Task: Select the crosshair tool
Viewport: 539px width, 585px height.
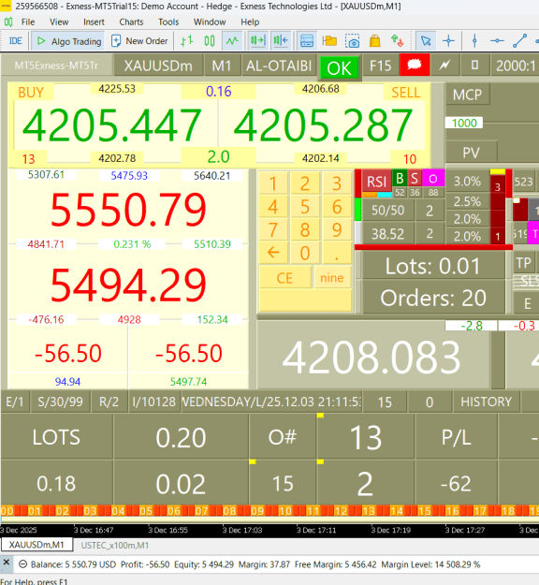Action: click(x=448, y=40)
